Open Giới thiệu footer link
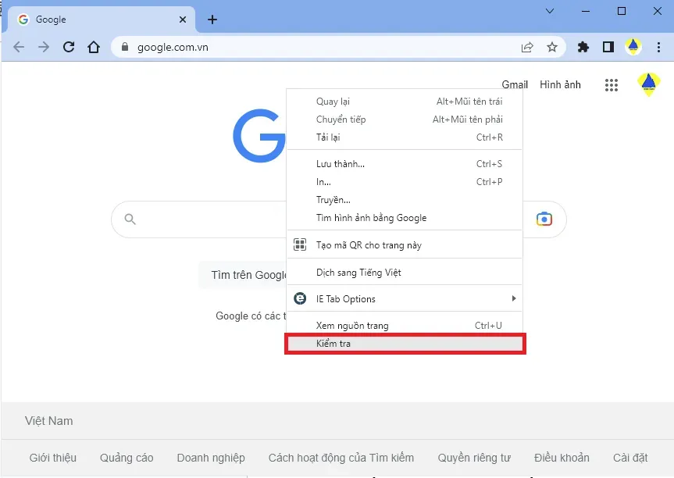The width and height of the screenshot is (674, 478). [x=53, y=458]
